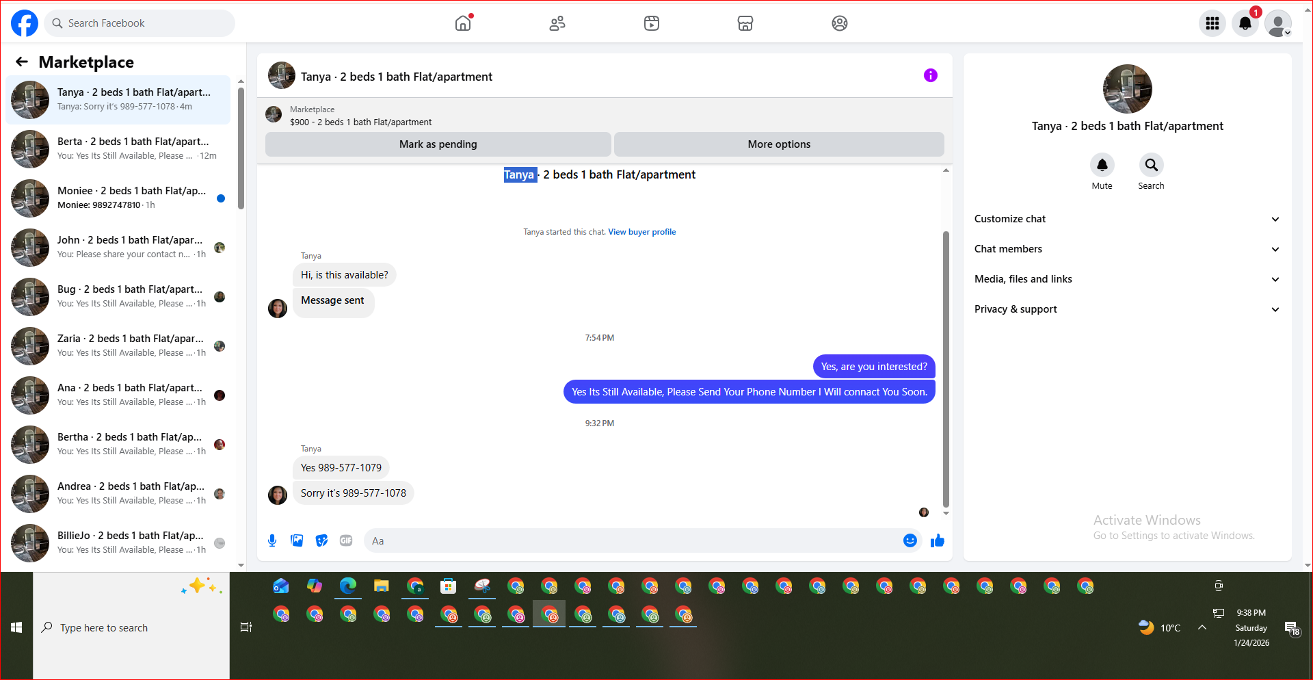Open View buyer profile link
The image size is (1313, 680).
point(642,232)
